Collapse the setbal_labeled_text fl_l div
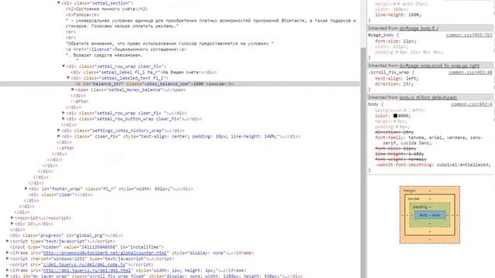Image resolution: width=495 pixels, height=278 pixels. click(68, 78)
